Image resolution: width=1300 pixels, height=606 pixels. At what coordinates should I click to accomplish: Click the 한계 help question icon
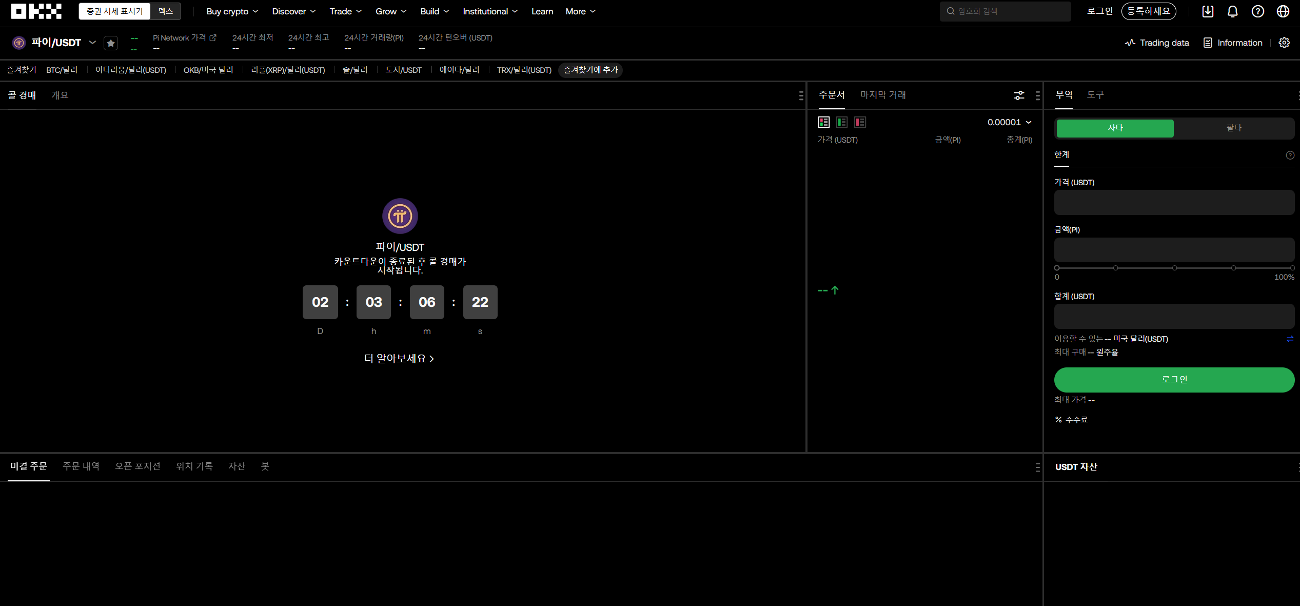click(x=1290, y=155)
